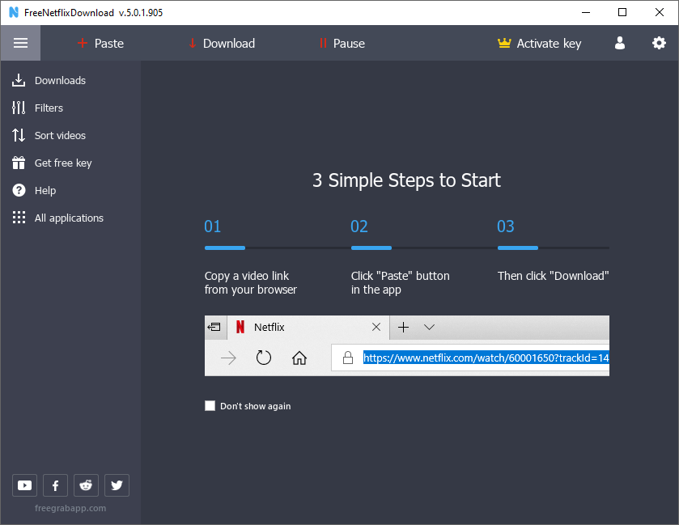The height and width of the screenshot is (525, 679).
Task: Click the Sort videos arrows icon
Action: pos(18,135)
